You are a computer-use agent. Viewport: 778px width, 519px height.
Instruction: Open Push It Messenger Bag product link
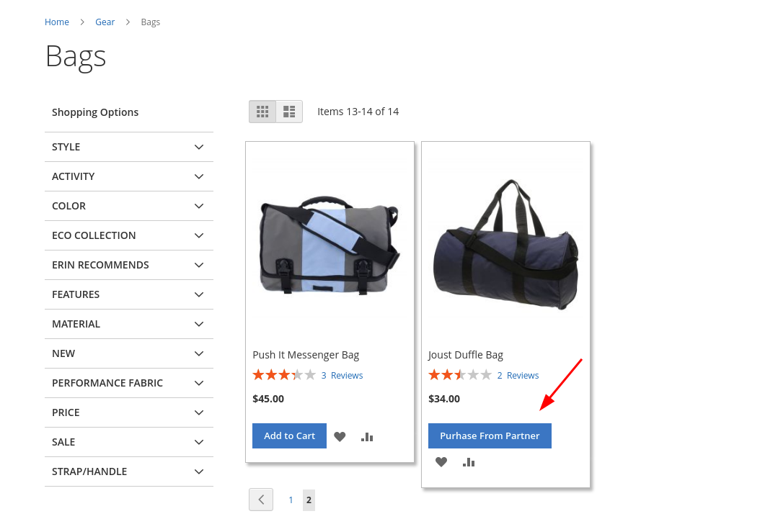[x=306, y=355]
